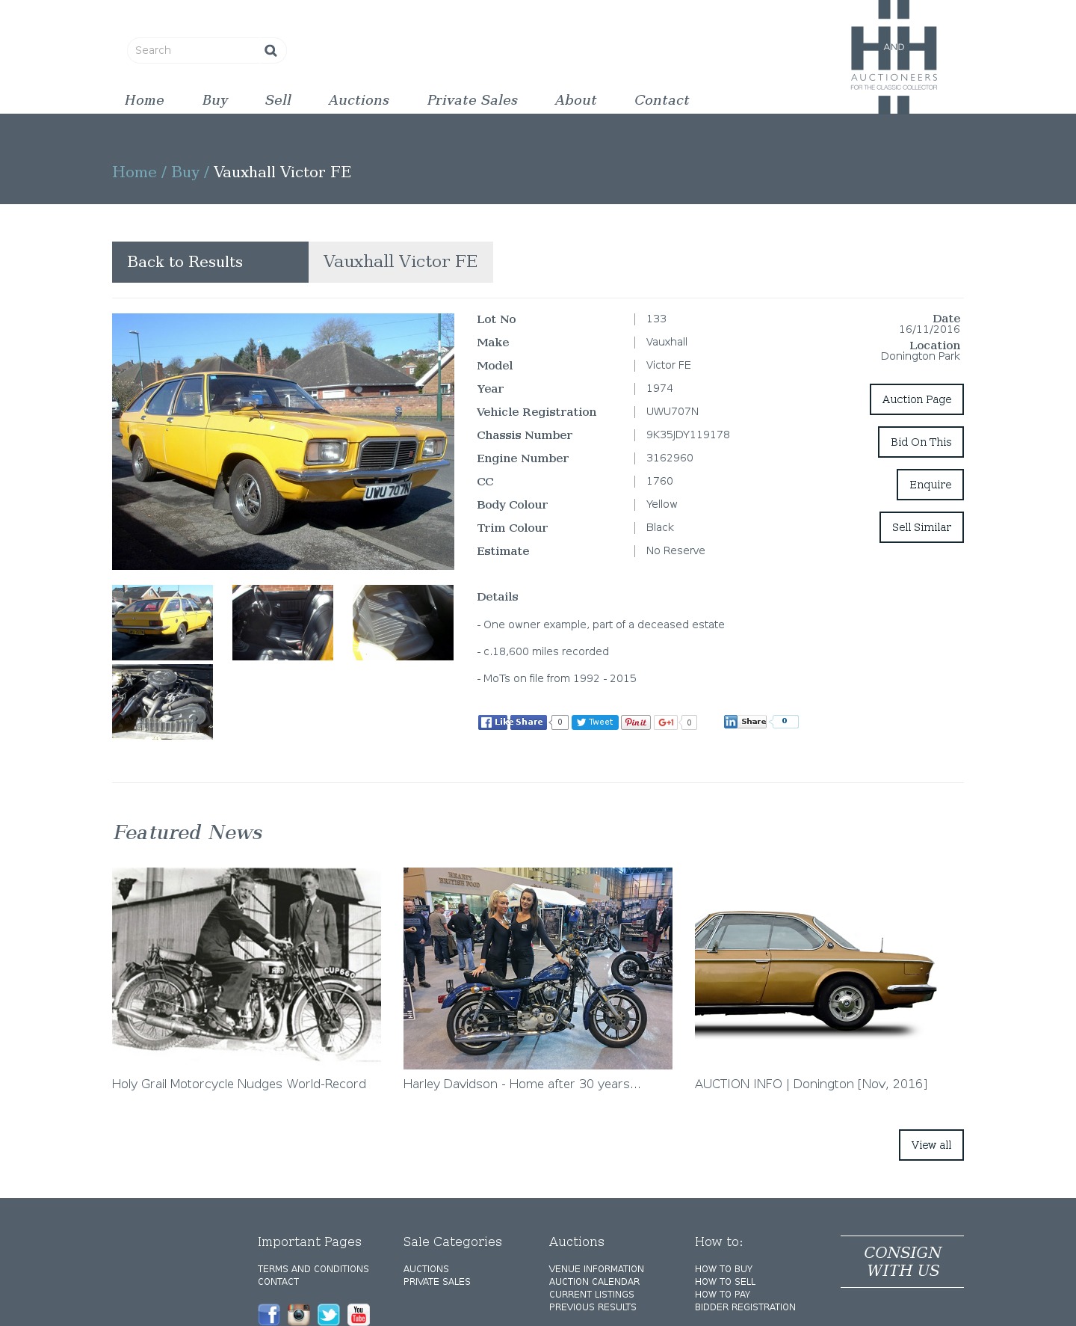
Task: Open the gold coupe news image
Action: [x=829, y=969]
